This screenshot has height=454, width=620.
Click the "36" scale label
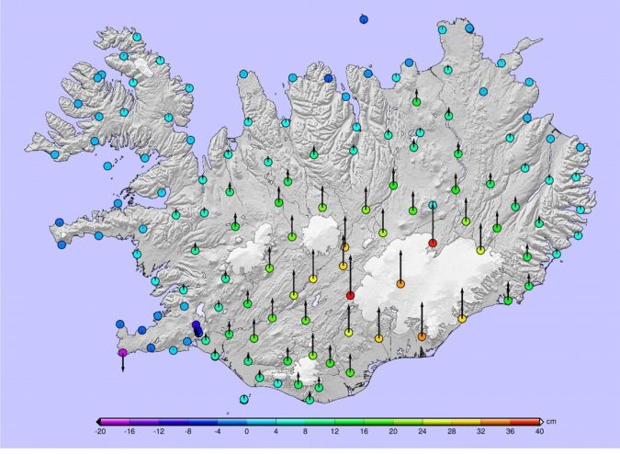(x=510, y=431)
